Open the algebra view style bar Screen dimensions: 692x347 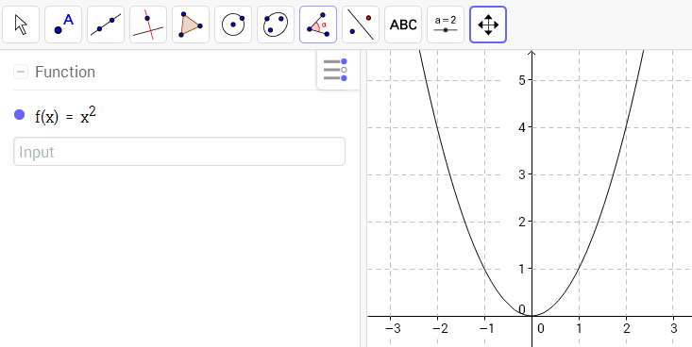tap(335, 70)
